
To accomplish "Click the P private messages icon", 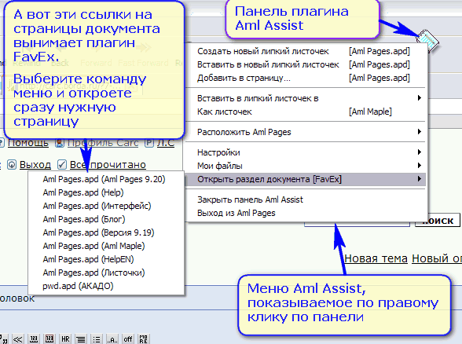I will [149, 143].
